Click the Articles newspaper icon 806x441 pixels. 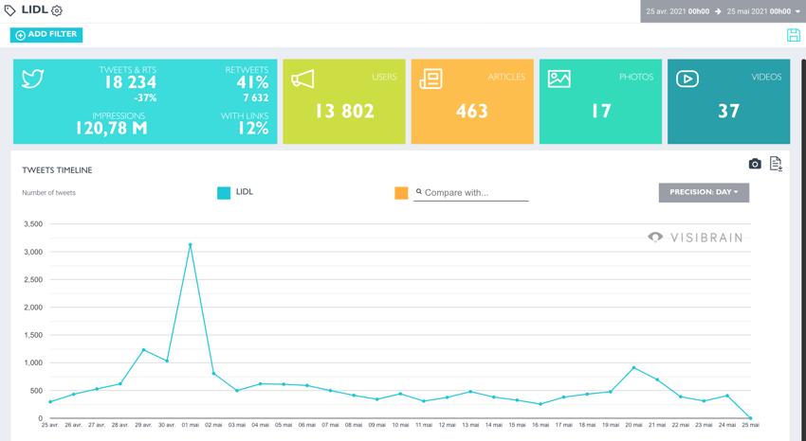click(x=430, y=79)
